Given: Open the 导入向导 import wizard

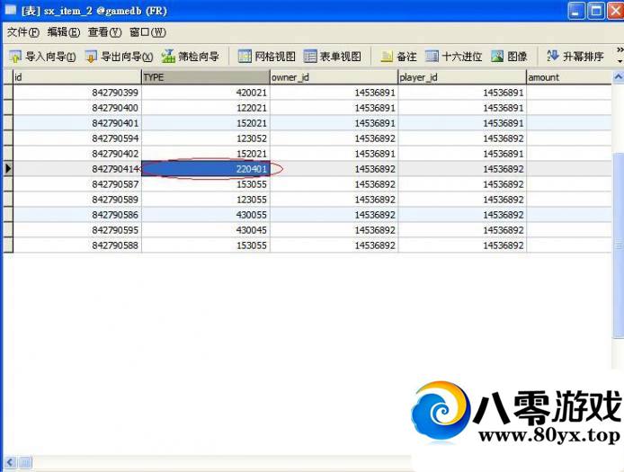Looking at the screenshot, I should (x=42, y=57).
